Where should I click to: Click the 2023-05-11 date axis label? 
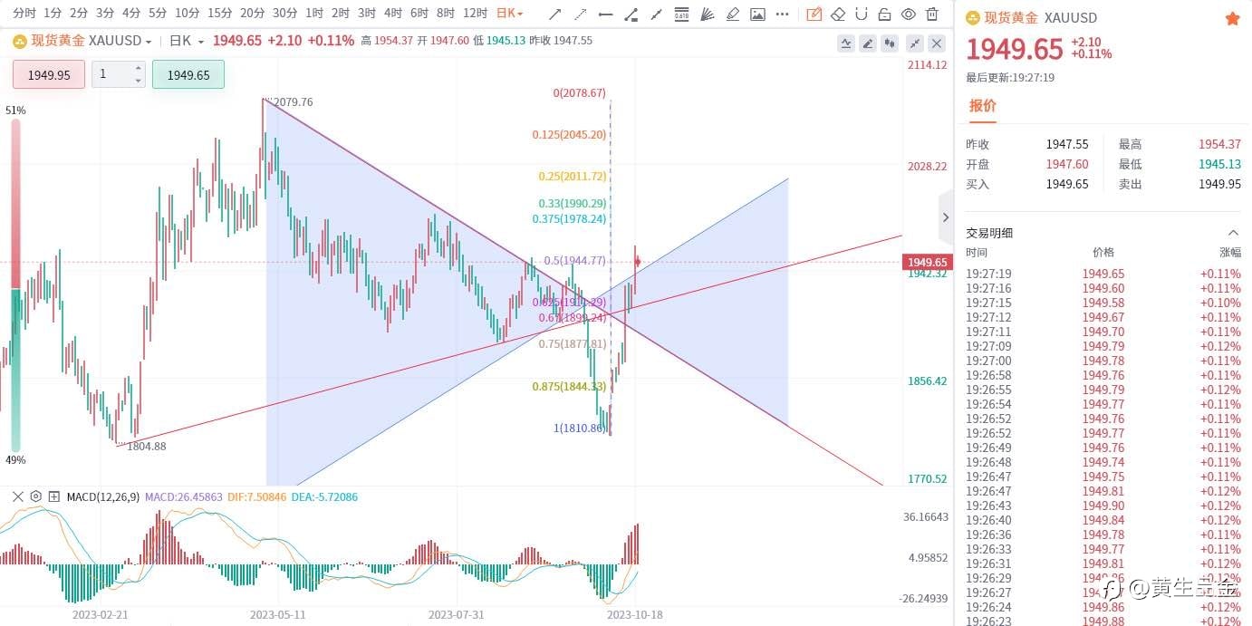278,614
